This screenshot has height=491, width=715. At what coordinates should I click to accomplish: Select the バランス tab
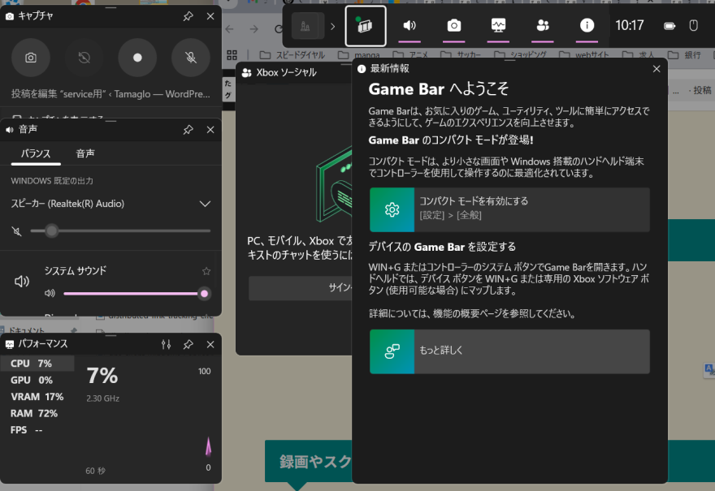click(x=36, y=152)
